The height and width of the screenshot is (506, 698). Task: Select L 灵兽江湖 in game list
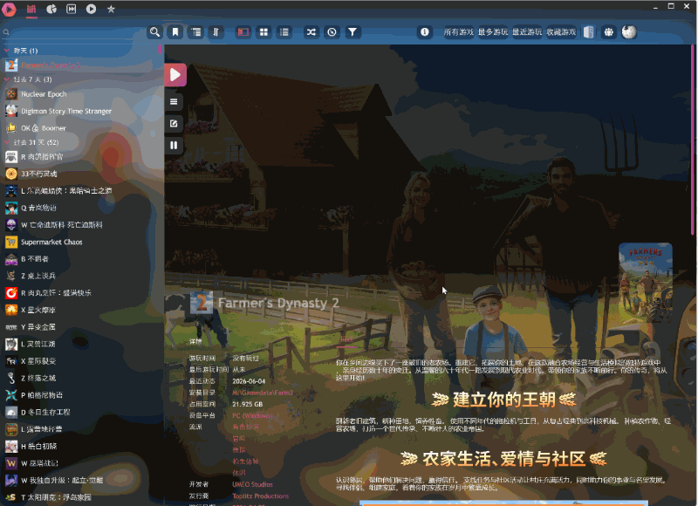(x=80, y=344)
